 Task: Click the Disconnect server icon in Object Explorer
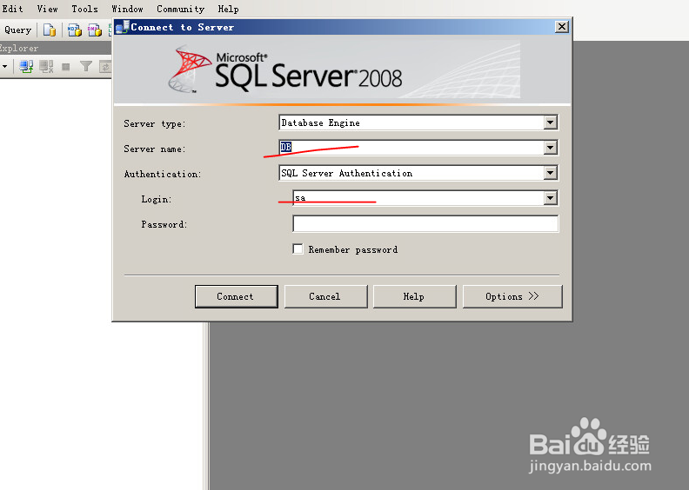pos(46,67)
